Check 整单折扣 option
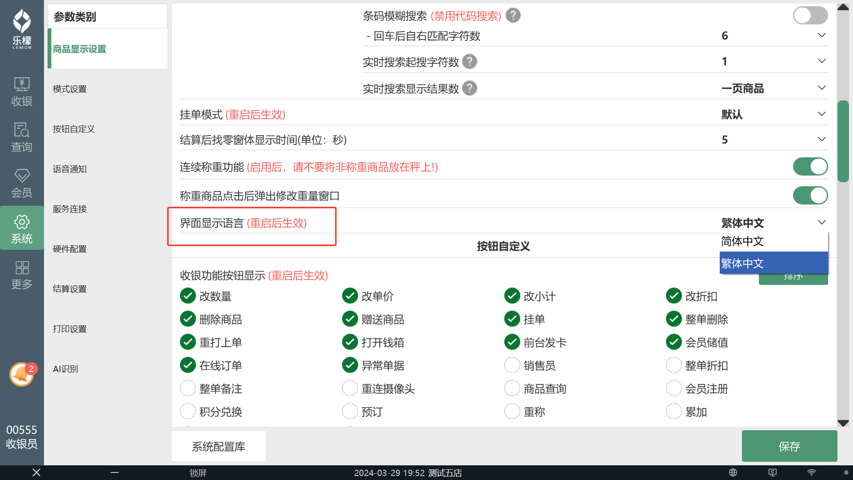The width and height of the screenshot is (853, 480). click(674, 365)
